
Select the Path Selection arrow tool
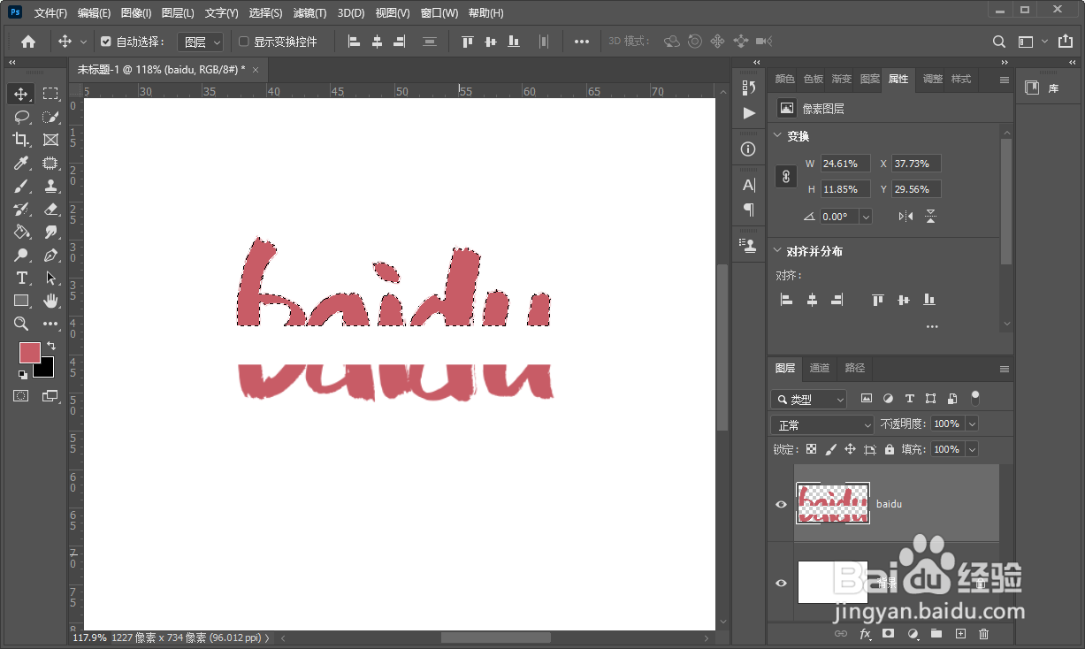pyautogui.click(x=51, y=278)
